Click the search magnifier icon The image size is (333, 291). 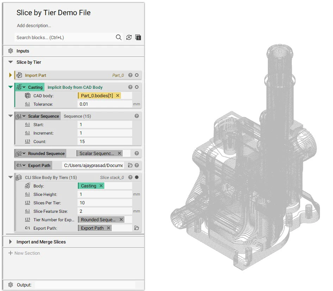pos(118,37)
